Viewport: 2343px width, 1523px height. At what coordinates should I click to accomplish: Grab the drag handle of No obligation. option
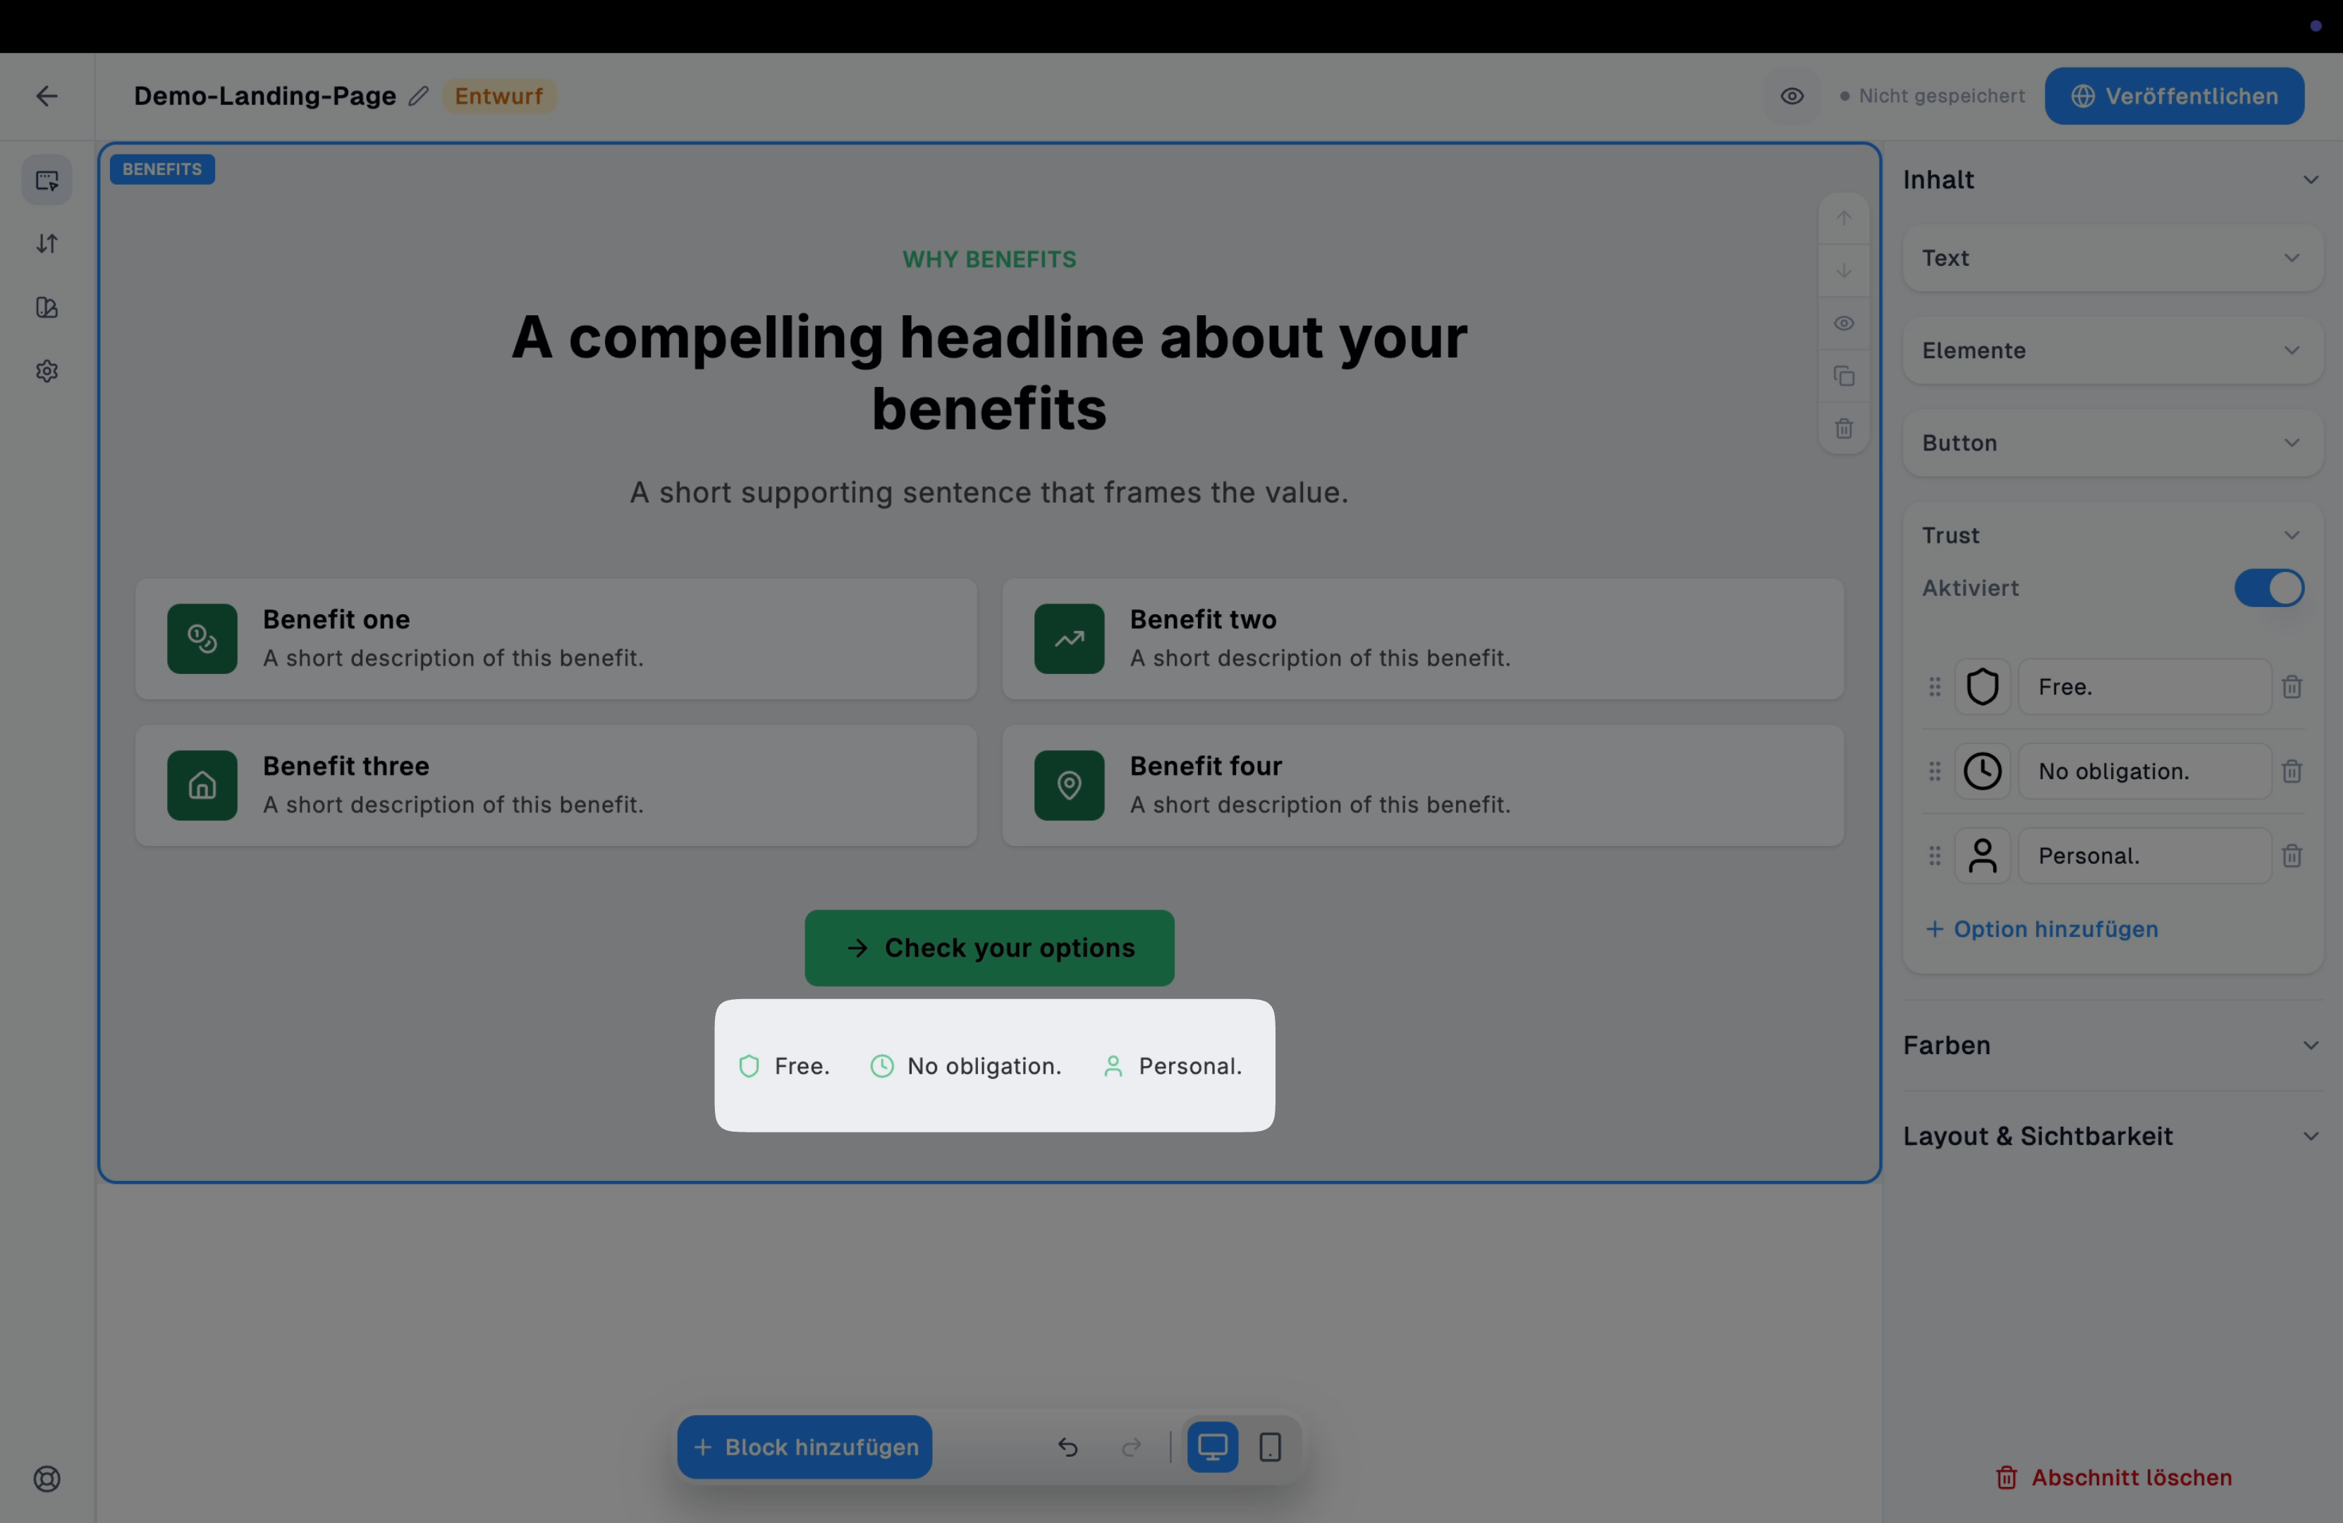[x=1935, y=772]
